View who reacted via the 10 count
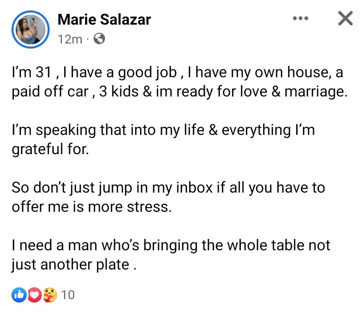This screenshot has height=314, width=360. coord(68,296)
